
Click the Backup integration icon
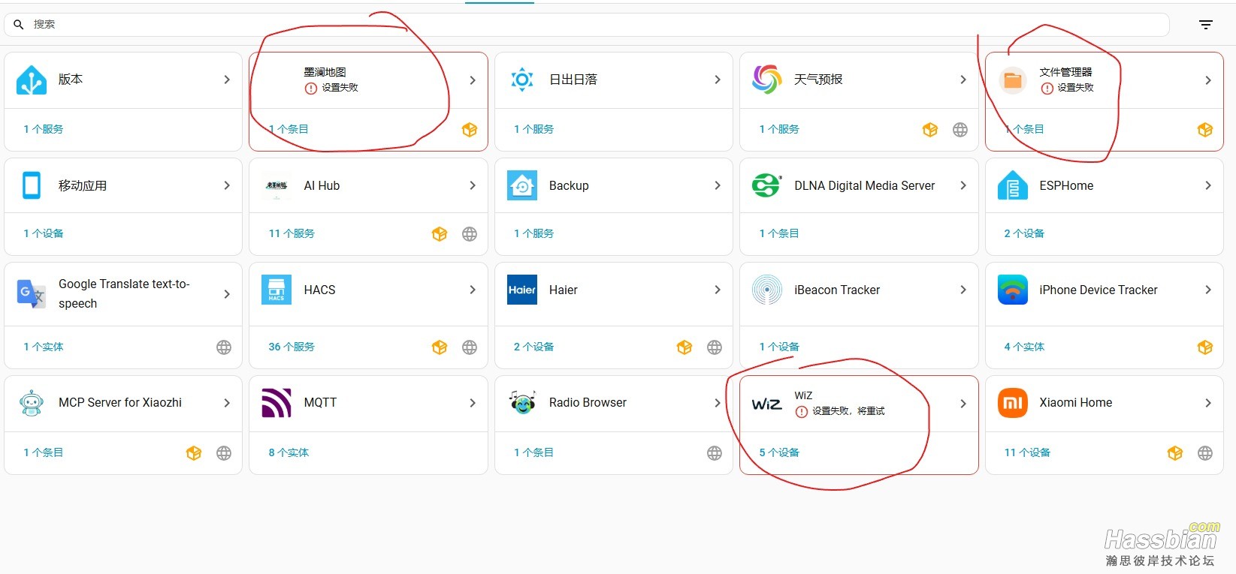(x=522, y=185)
